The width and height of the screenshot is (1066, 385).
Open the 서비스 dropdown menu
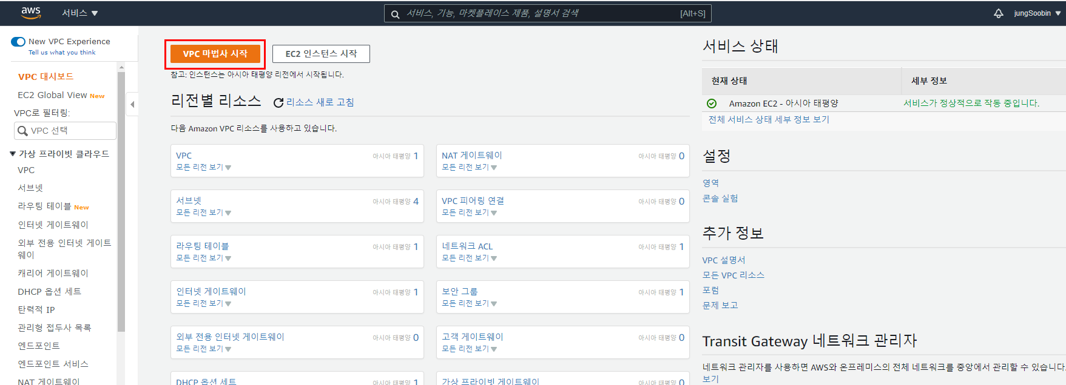tap(79, 13)
